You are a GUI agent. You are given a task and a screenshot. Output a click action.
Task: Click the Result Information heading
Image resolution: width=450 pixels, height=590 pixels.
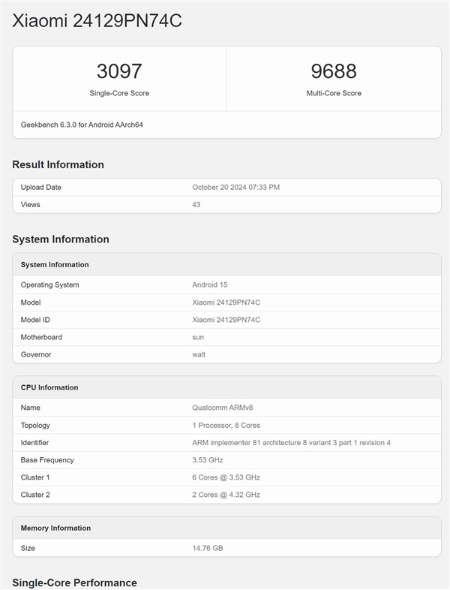click(x=58, y=164)
